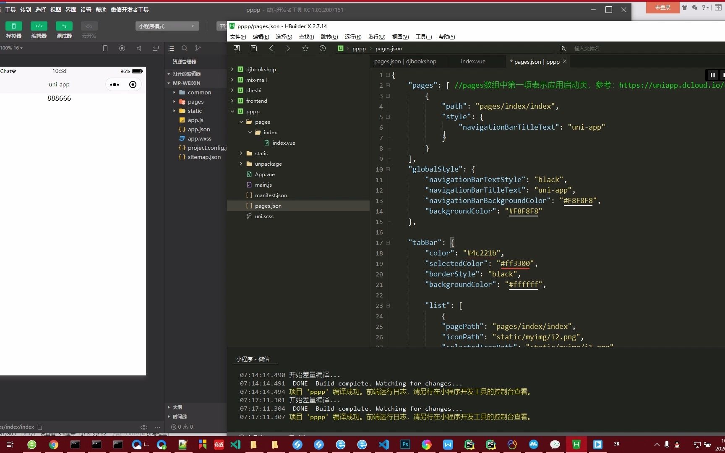Click pppp breadcrumb in HBuilder toolbar

click(359, 49)
